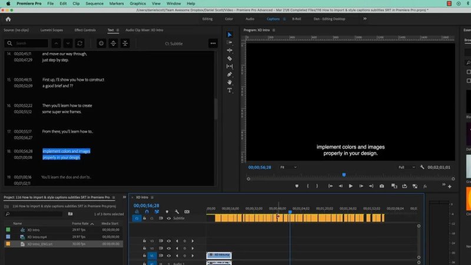The height and width of the screenshot is (265, 471).
Task: Select the Type tool
Action: [x=230, y=90]
